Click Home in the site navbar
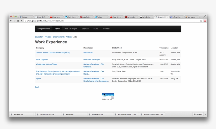Viewport: 216px width, 129px height. [x=57, y=29]
